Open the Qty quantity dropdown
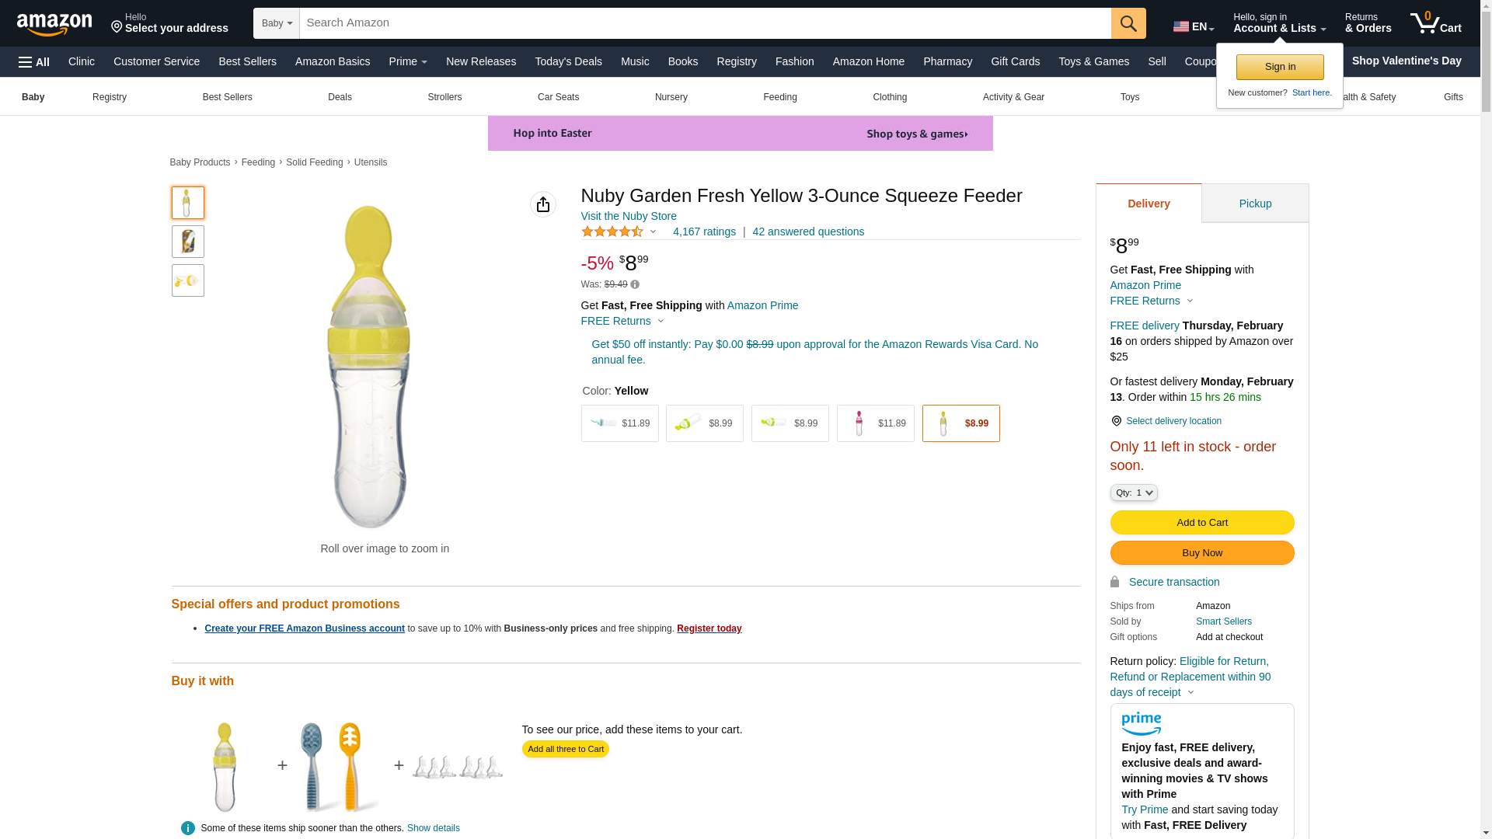The width and height of the screenshot is (1492, 839). click(1133, 493)
